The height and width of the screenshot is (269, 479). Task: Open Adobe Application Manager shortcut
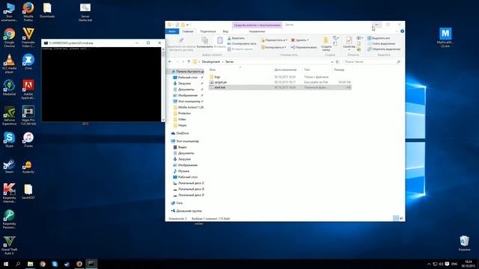[x=28, y=89]
